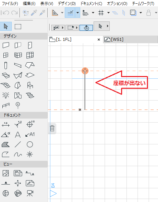Expand the guide line options dropdown arrow

[x=77, y=13]
